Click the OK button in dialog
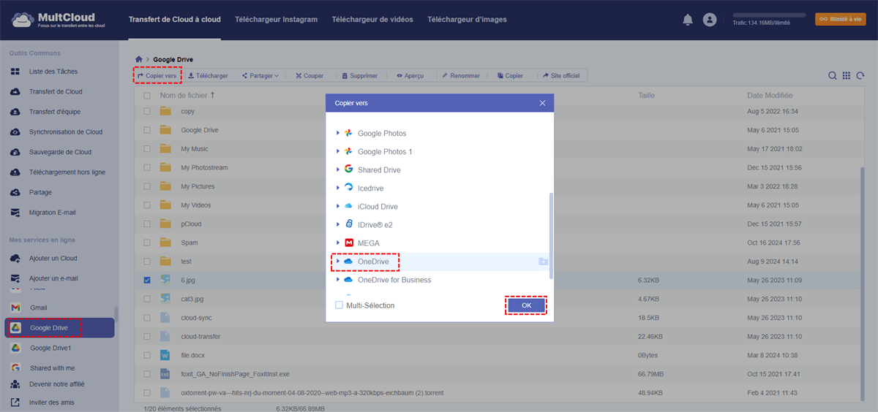The height and width of the screenshot is (412, 878). tap(526, 305)
